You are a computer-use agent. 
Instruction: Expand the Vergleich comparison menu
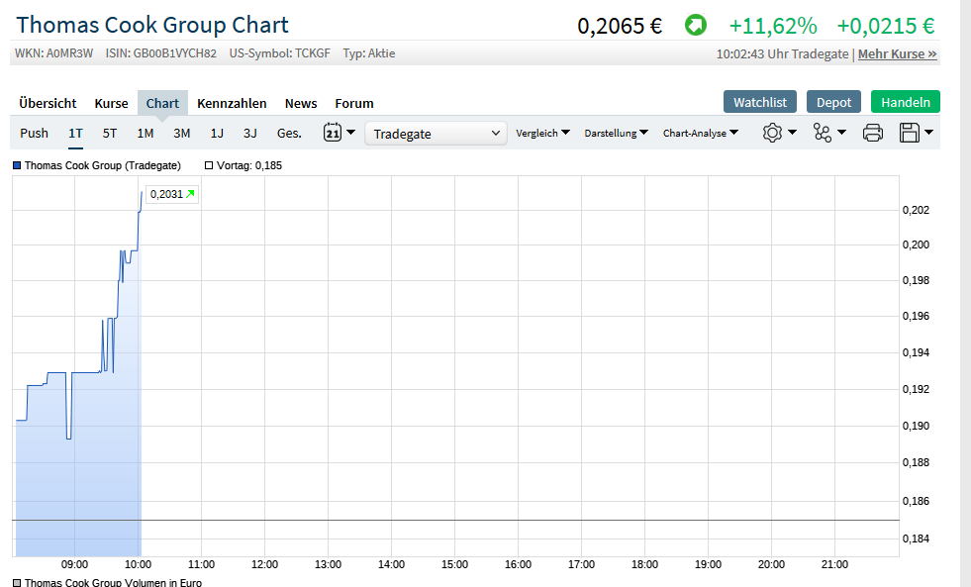[x=542, y=132]
